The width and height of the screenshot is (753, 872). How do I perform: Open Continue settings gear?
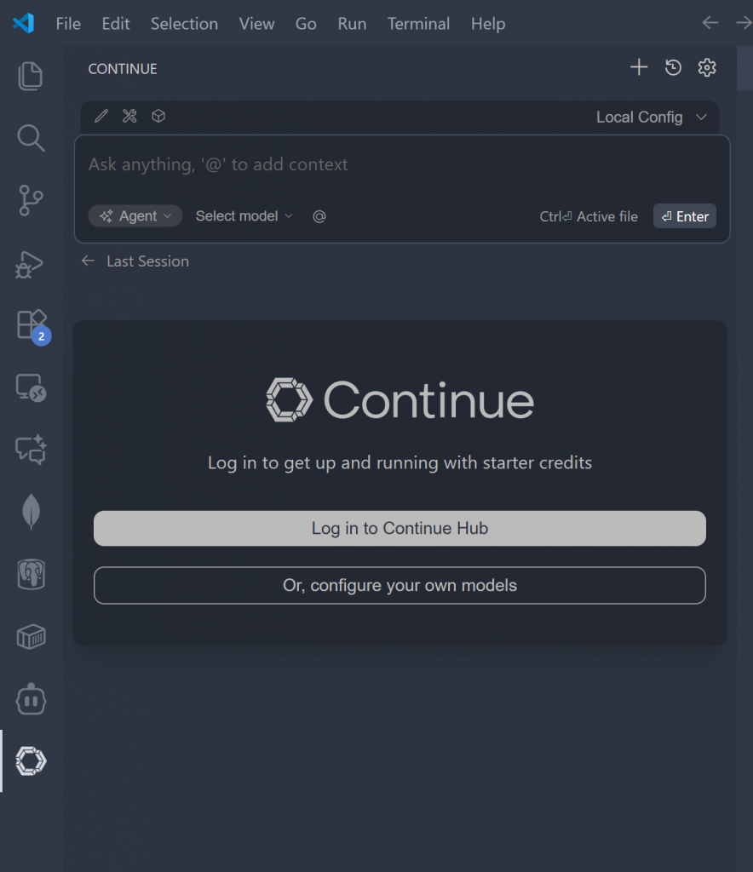[x=707, y=68]
